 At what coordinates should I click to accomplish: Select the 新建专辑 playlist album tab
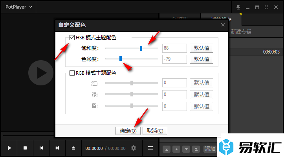(x=241, y=31)
